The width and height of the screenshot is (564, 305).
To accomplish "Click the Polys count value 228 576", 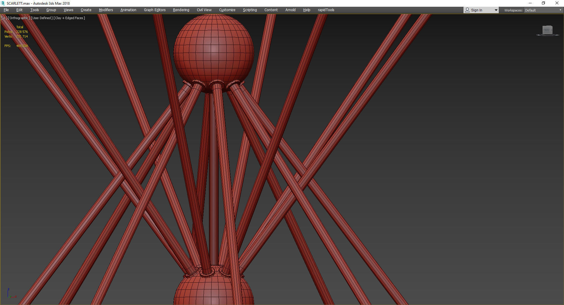I will coord(22,32).
